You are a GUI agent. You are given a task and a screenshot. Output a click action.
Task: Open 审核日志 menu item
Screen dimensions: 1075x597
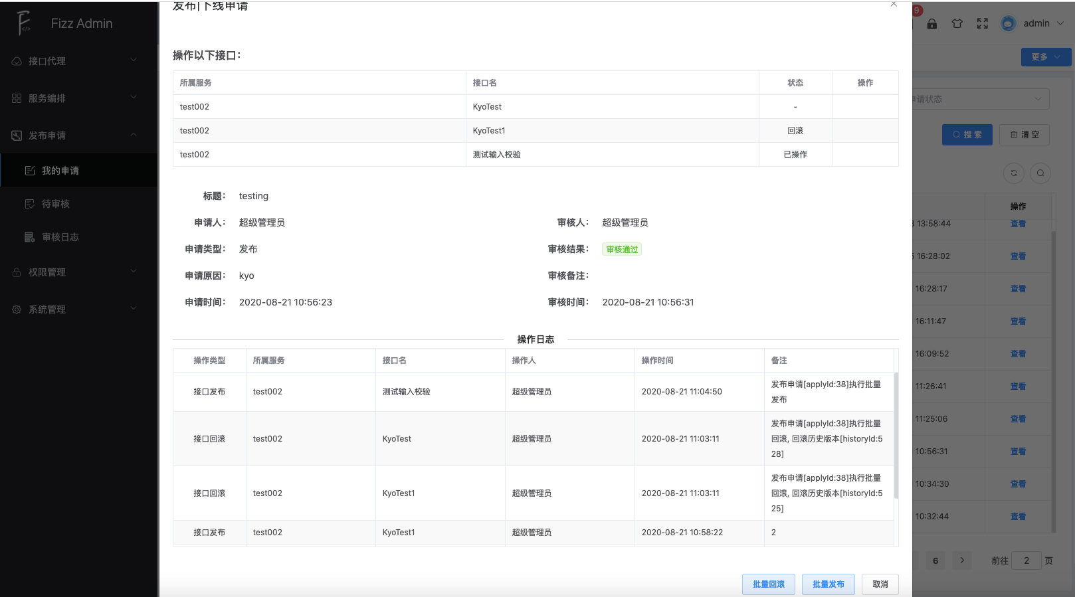point(60,237)
